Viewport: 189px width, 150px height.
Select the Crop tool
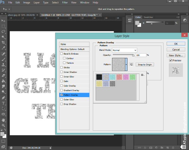pos(3,43)
